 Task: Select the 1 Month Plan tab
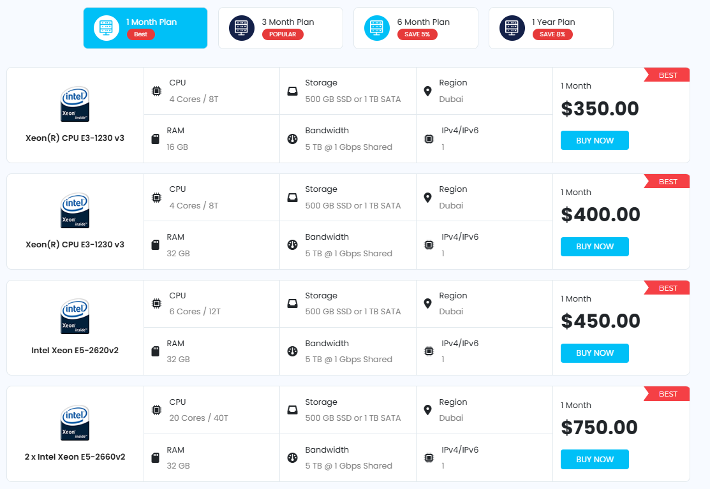pos(145,28)
